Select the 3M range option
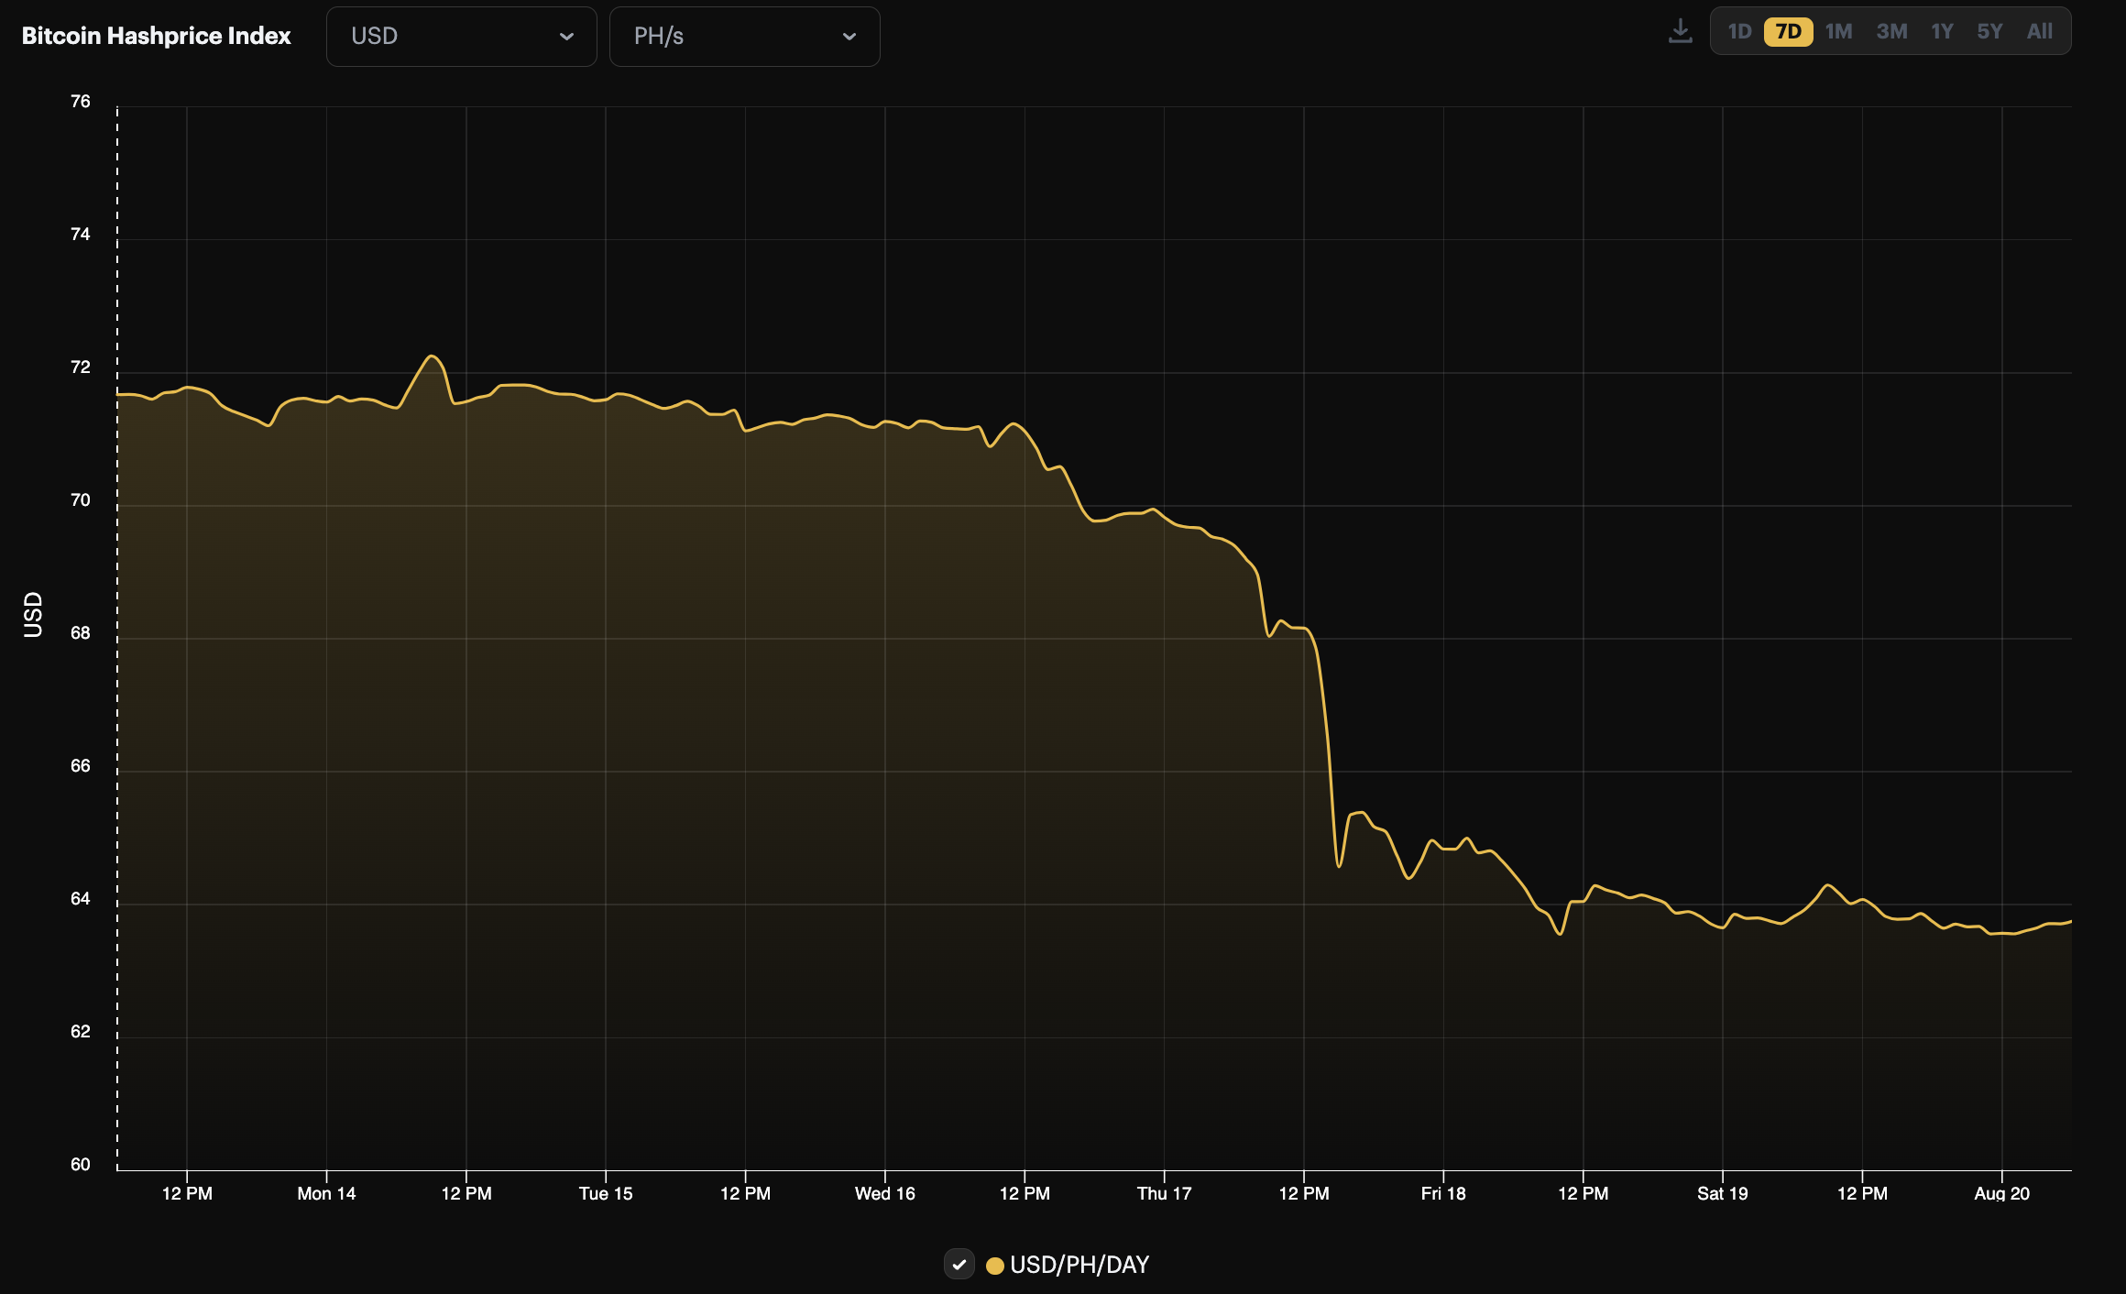 (x=1890, y=30)
